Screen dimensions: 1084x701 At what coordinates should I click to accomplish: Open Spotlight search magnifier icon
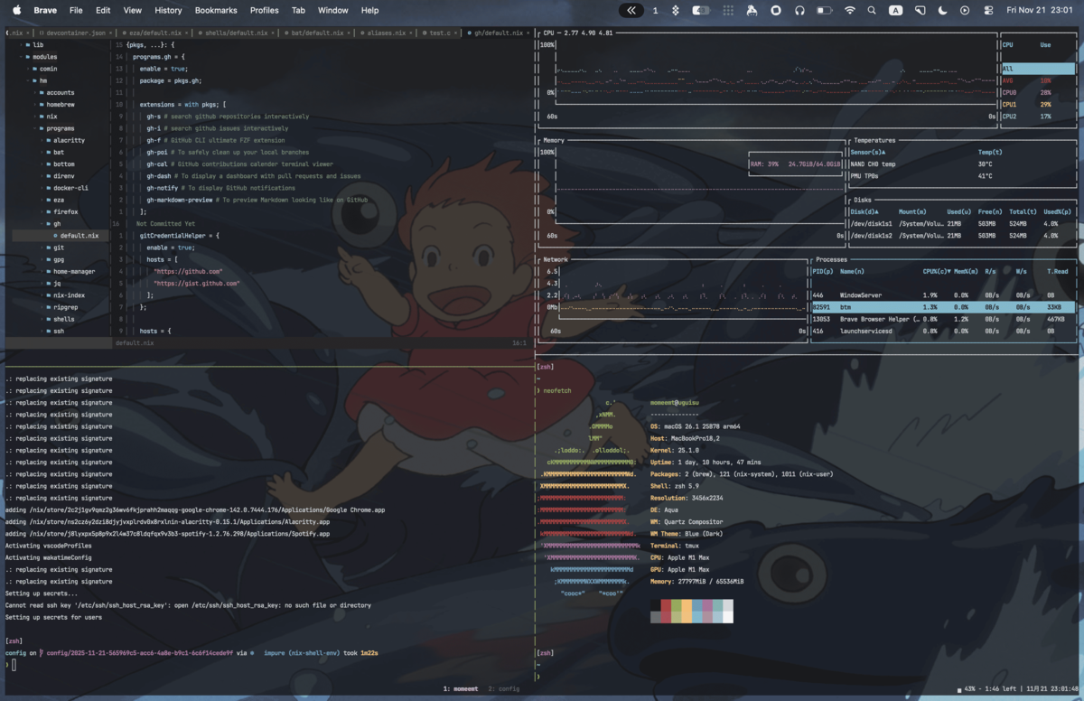872,10
